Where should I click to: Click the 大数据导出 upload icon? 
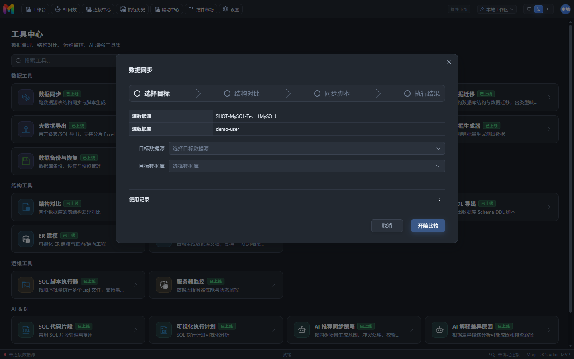coord(26,129)
